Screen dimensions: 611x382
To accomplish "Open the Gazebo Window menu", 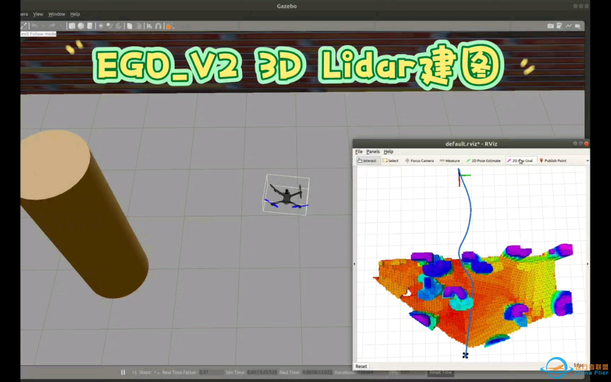I will point(57,14).
